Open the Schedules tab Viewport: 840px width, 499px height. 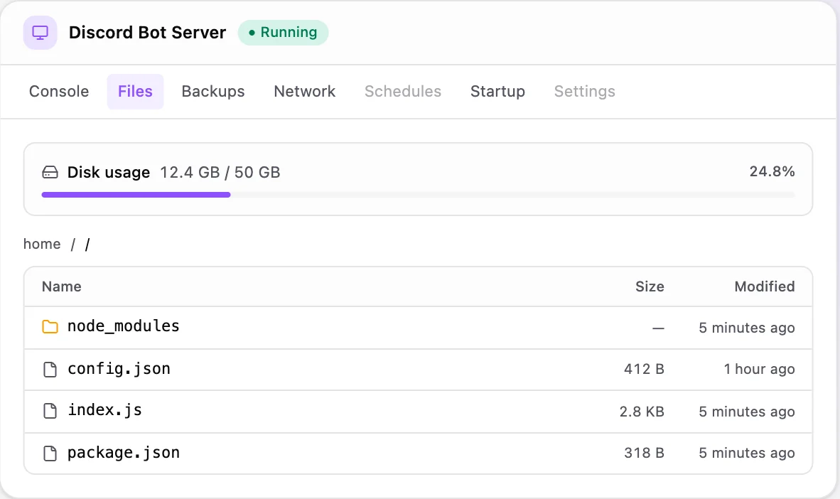[403, 91]
